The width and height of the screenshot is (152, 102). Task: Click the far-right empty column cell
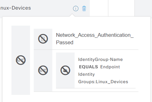coord(143,8)
